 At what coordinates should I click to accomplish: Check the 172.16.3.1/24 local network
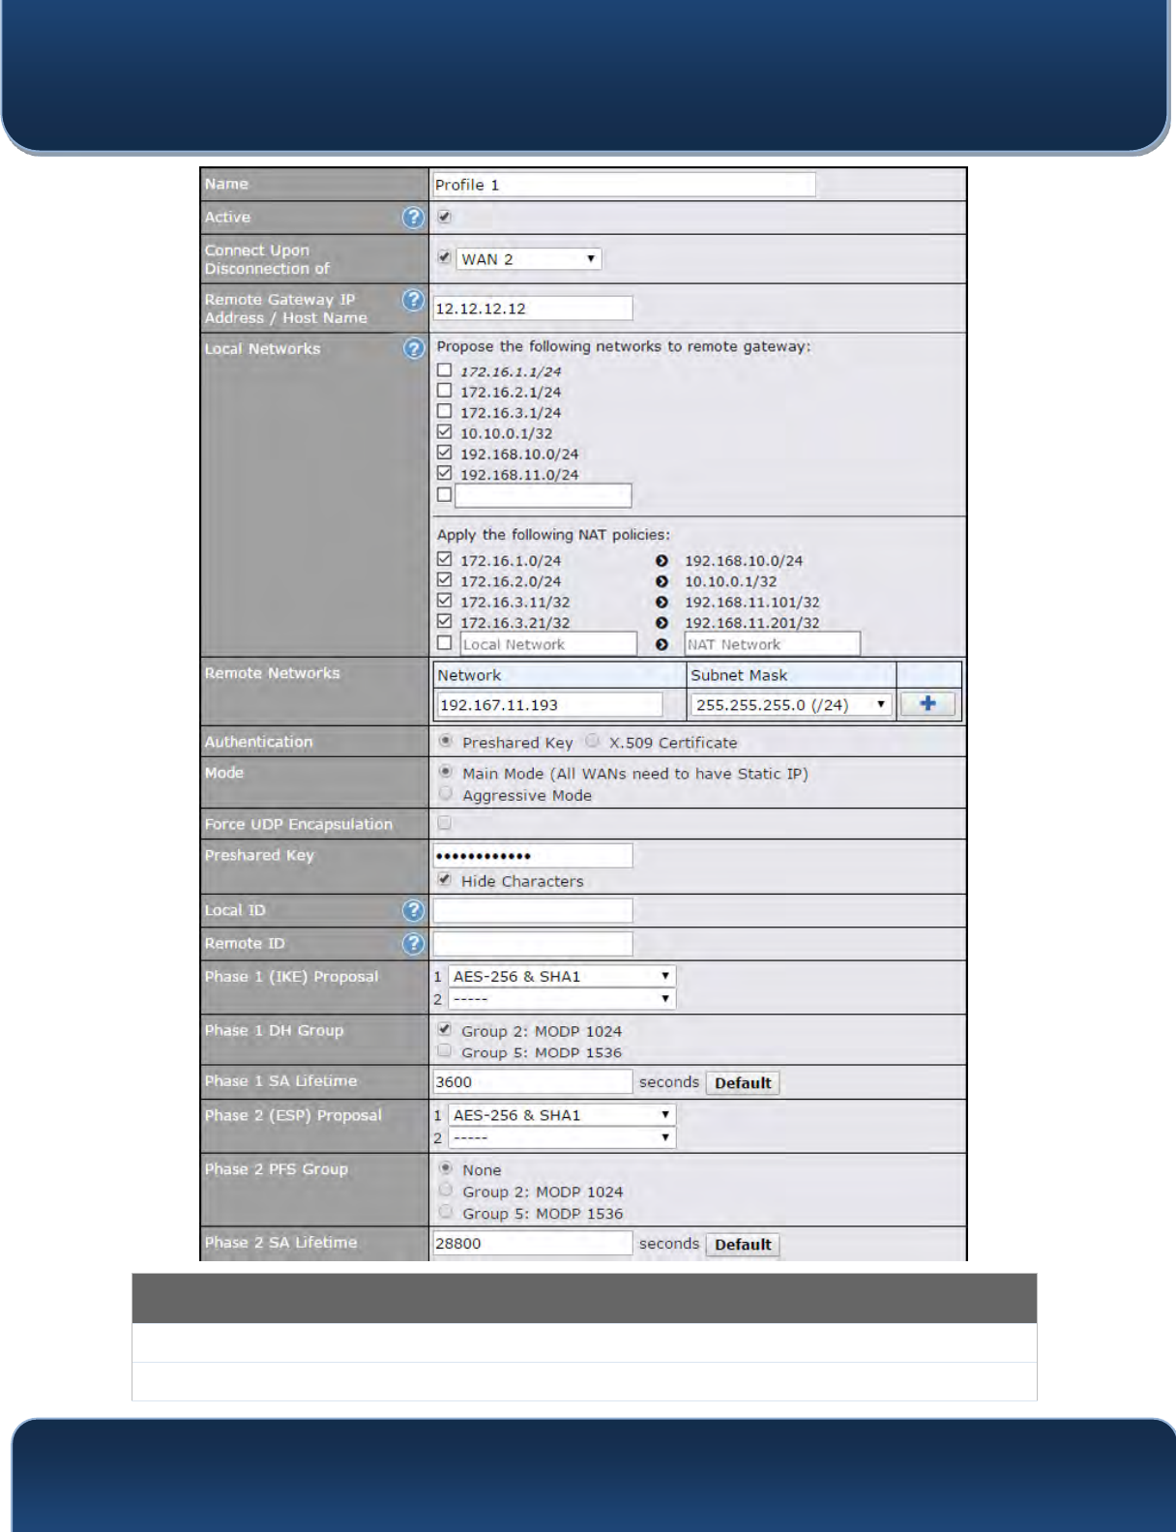coord(444,411)
